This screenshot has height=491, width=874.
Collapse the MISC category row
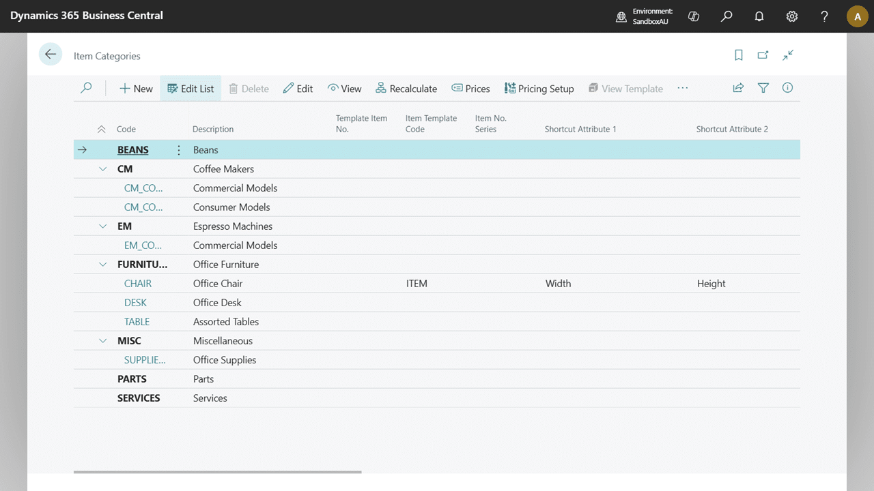click(x=103, y=341)
